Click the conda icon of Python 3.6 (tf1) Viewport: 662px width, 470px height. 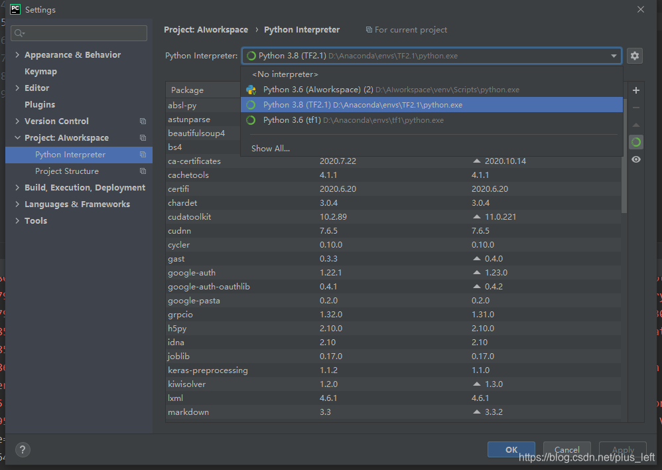click(x=251, y=120)
